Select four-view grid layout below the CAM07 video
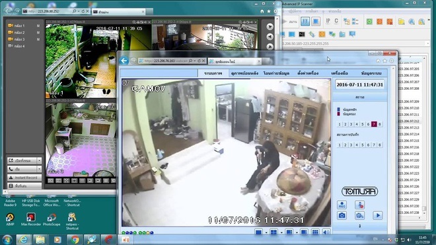Image resolution: width=436 pixels, height=245 pixels. tap(274, 232)
